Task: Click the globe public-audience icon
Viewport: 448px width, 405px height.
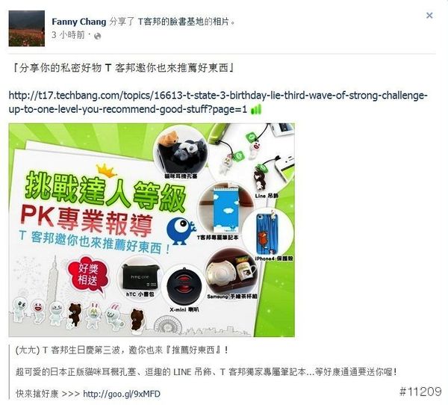Action: 97,36
